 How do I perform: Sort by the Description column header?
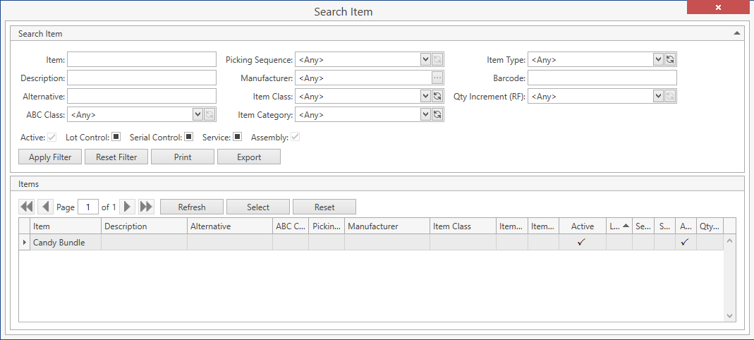coord(145,226)
